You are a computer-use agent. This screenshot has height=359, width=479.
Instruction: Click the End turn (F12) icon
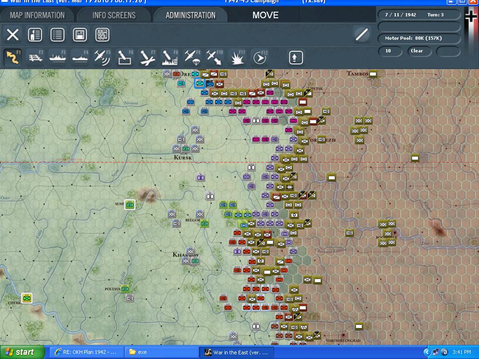[260, 57]
